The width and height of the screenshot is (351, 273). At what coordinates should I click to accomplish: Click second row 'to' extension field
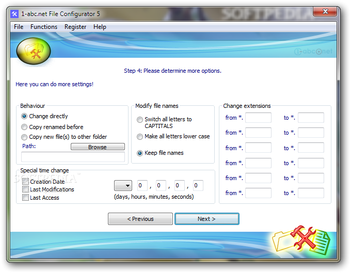(311, 133)
